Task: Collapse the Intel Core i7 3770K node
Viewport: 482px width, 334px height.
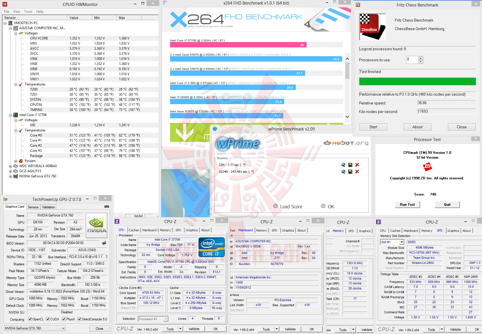Action: (x=11, y=115)
